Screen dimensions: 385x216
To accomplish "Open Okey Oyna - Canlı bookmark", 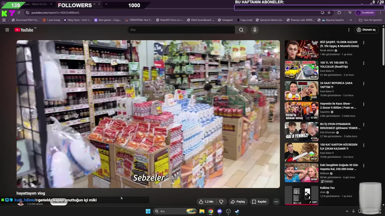I will coord(77,20).
